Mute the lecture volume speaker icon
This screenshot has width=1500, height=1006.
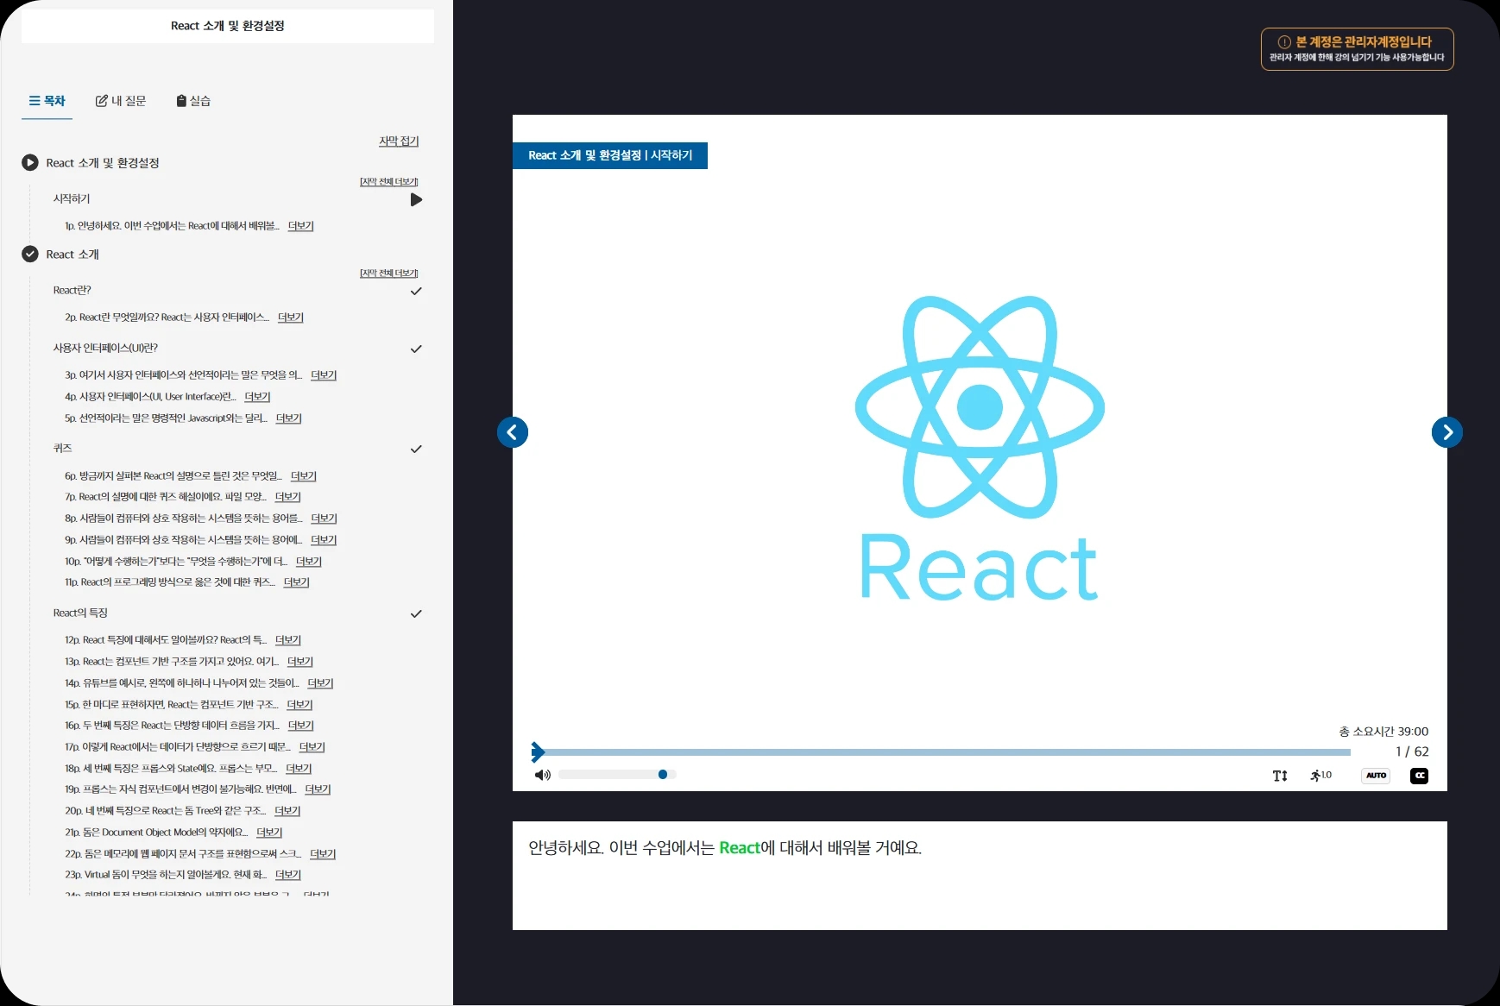click(x=543, y=775)
